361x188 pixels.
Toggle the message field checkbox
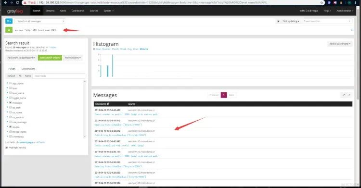pyautogui.click(x=11, y=102)
